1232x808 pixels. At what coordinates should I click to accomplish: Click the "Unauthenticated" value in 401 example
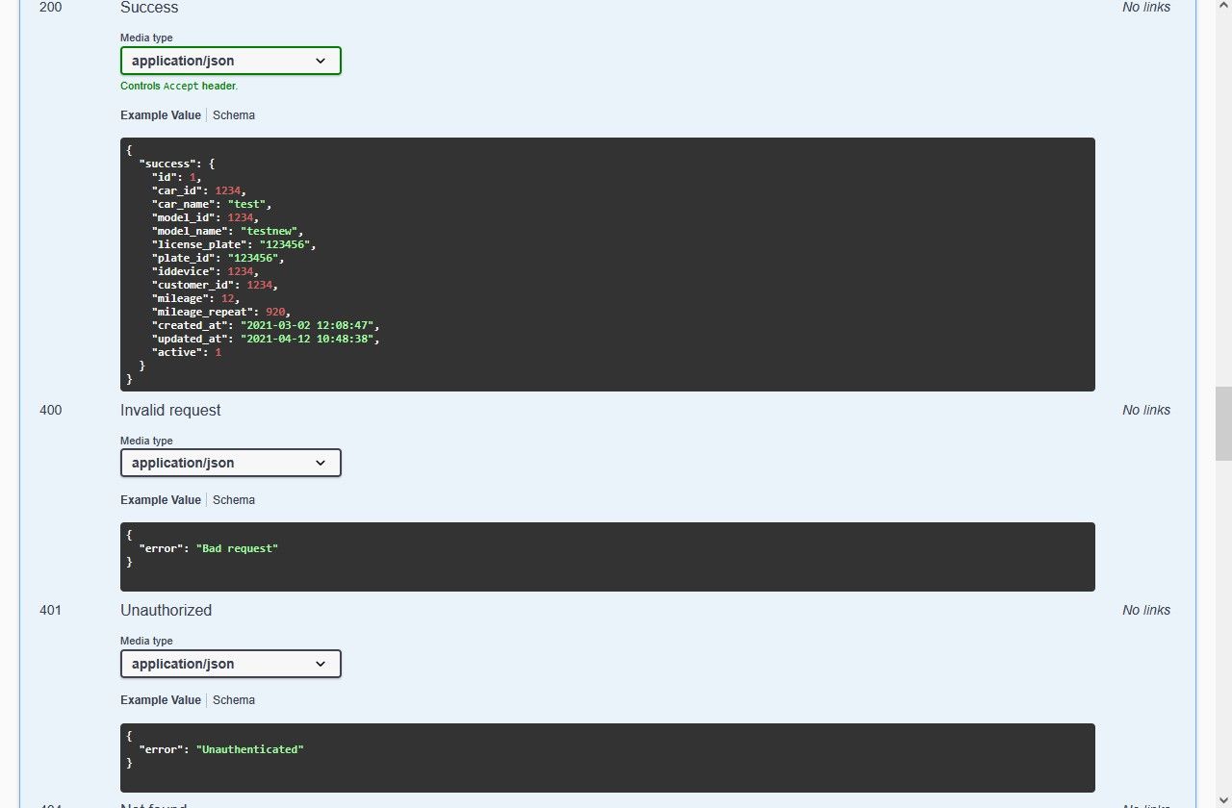pos(249,749)
